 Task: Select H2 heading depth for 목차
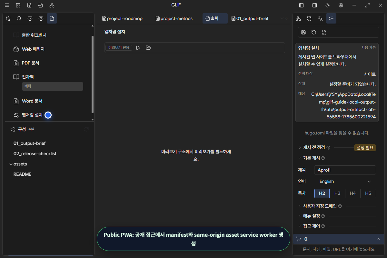tap(322, 193)
